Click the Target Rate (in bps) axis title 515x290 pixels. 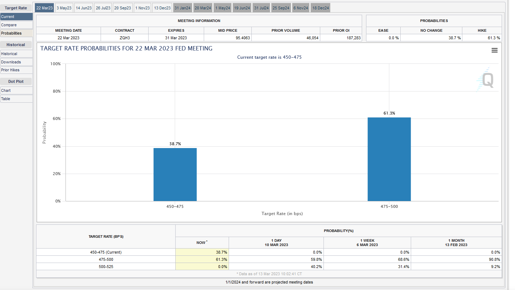(x=282, y=214)
